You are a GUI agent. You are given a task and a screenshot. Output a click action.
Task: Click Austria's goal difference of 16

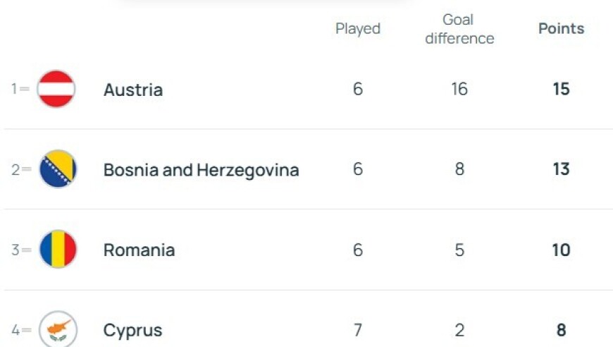(x=459, y=90)
